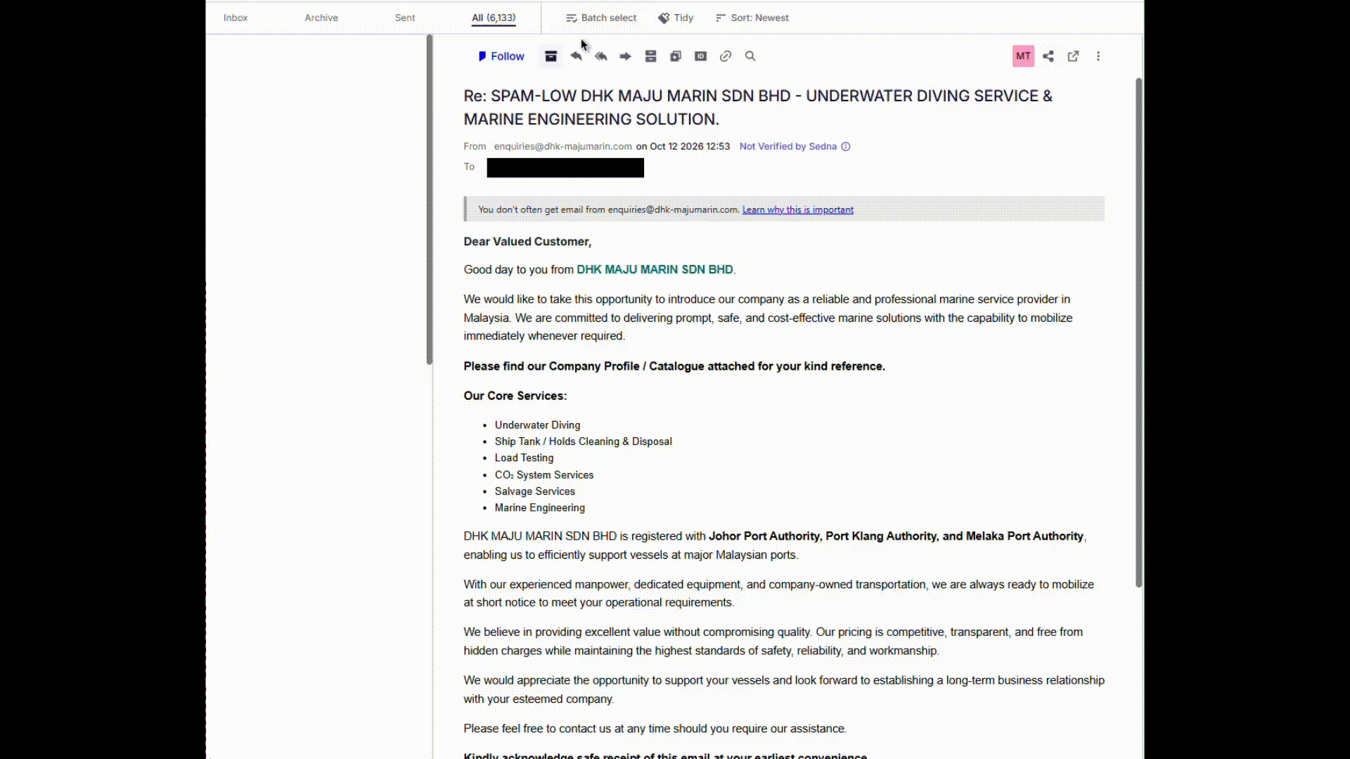Open the message in a new window
Screen dimensions: 1350x759
[x=1073, y=56]
